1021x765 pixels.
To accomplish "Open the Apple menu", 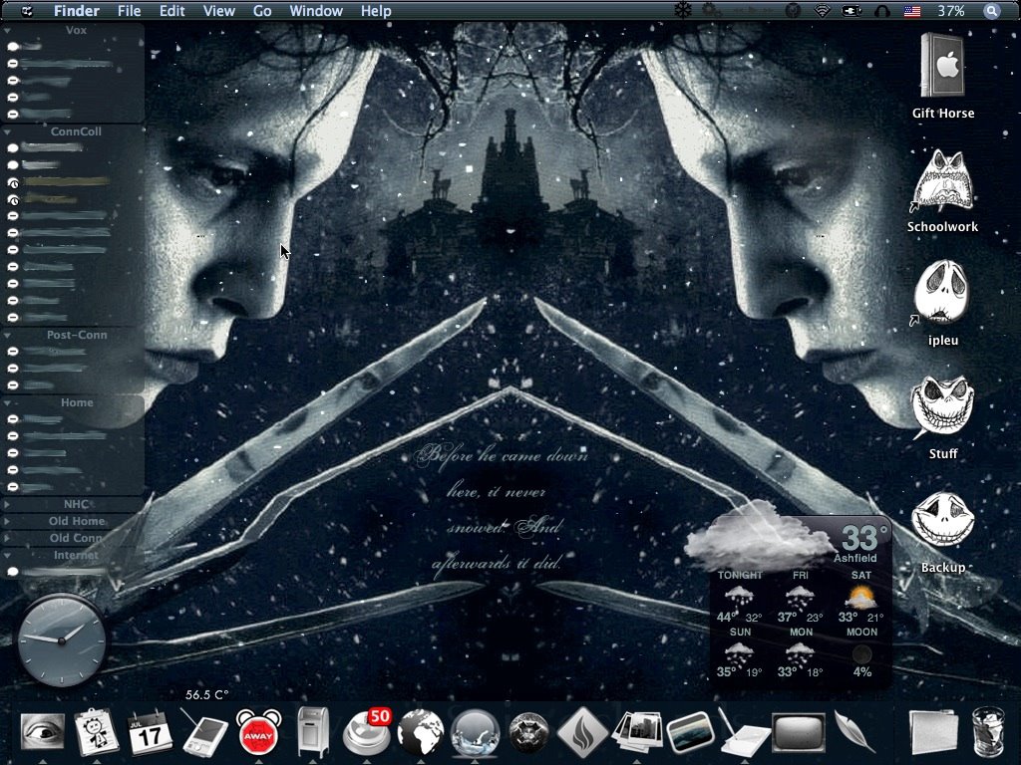I will coord(27,10).
